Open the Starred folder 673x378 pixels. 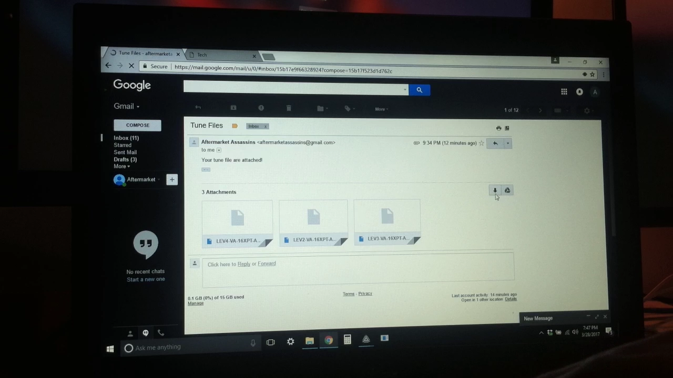pos(123,145)
